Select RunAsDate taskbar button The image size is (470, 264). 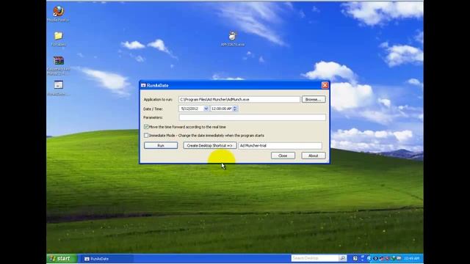[x=108, y=259]
